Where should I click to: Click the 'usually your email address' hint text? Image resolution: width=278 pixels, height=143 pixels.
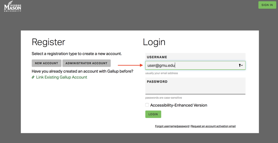pos(162,73)
